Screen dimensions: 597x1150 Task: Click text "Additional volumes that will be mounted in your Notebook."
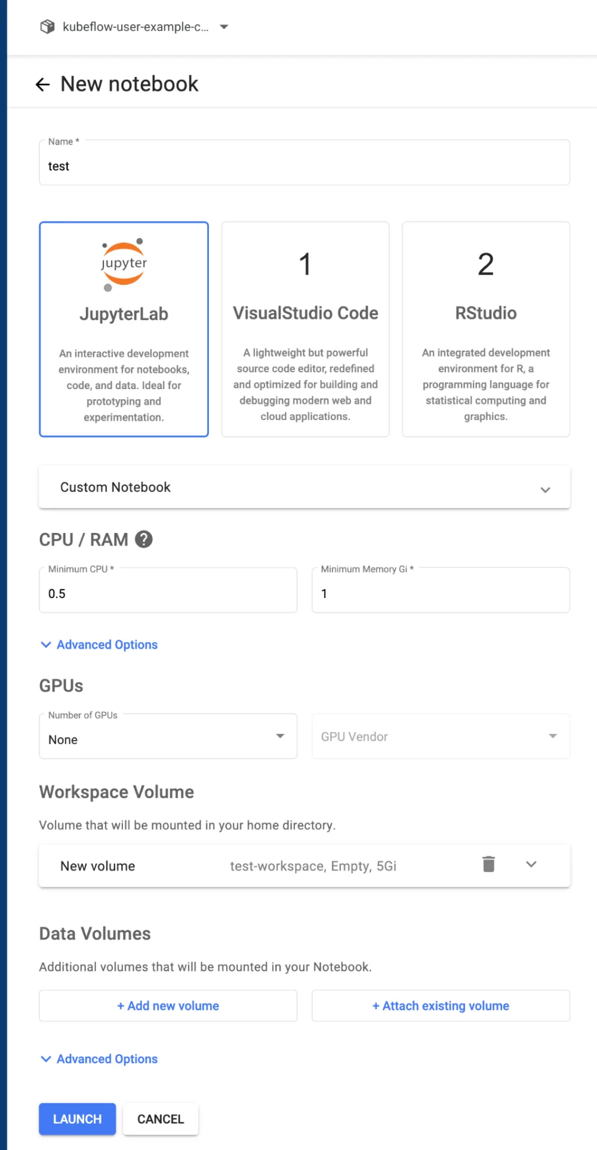[x=205, y=967]
